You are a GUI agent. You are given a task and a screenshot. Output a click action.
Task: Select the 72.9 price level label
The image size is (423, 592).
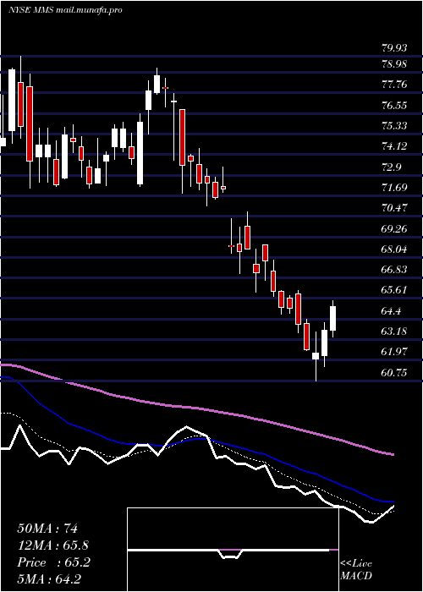393,167
